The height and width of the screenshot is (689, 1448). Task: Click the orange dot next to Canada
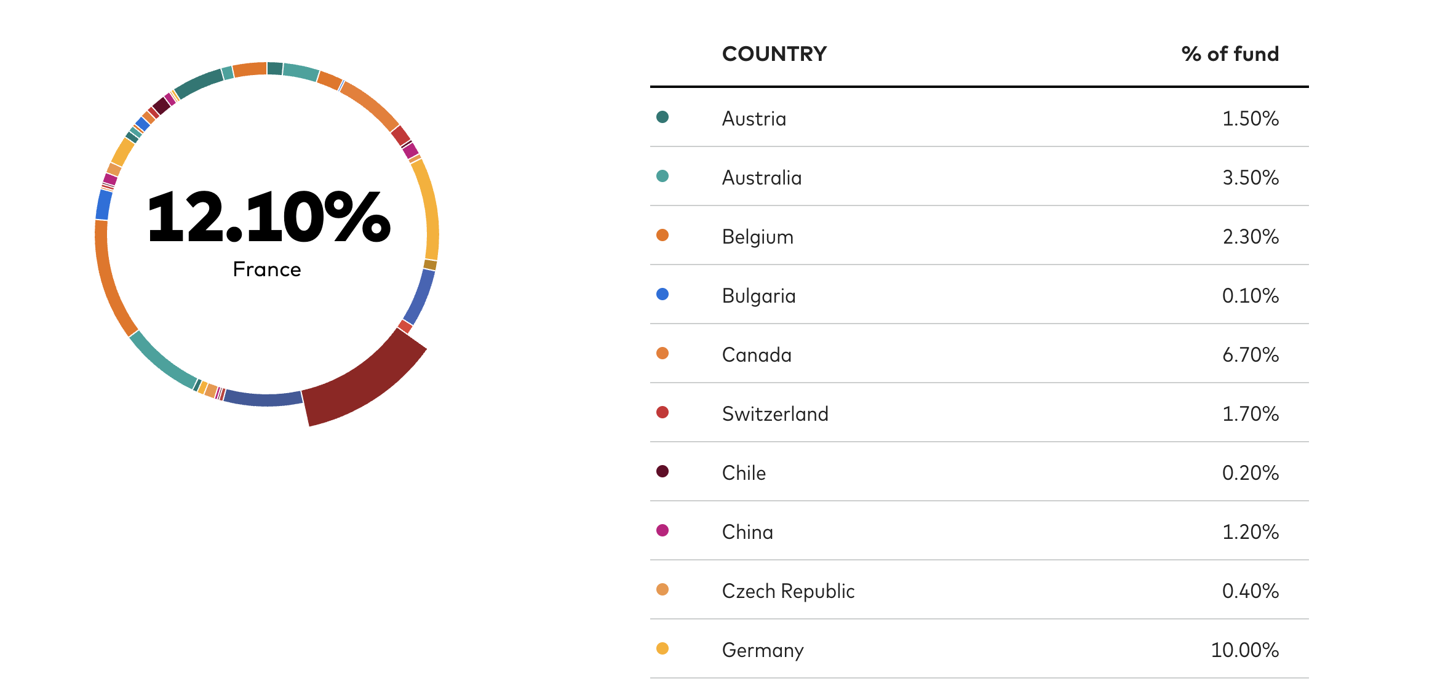point(662,353)
